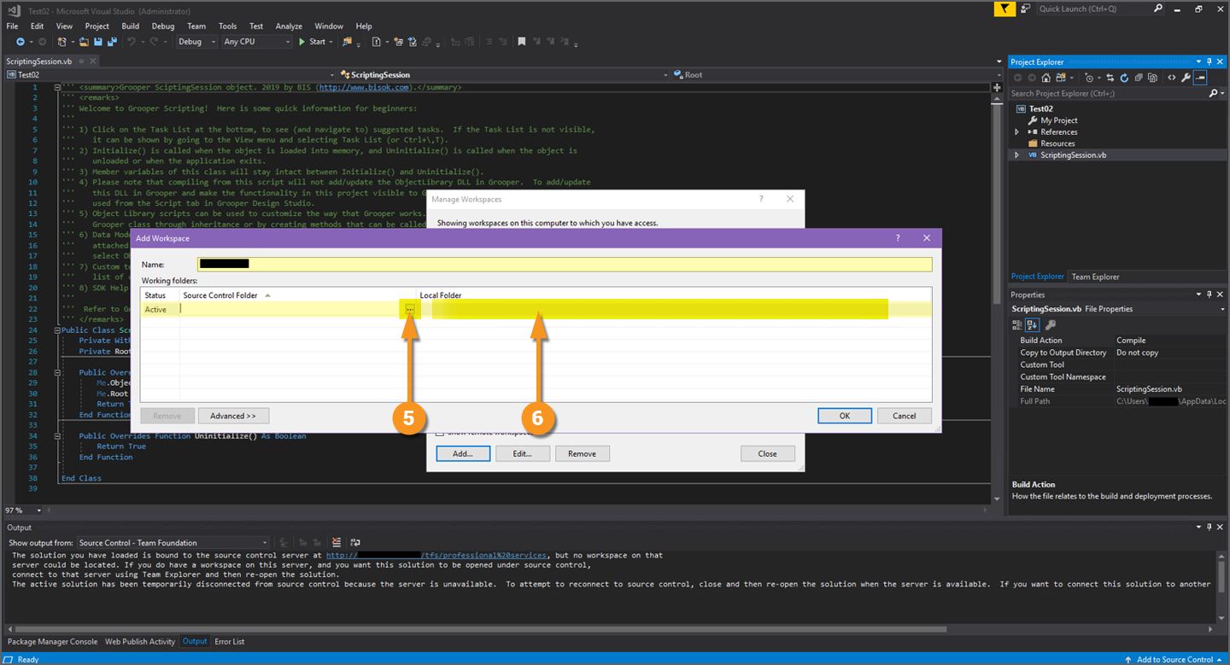The image size is (1230, 665).
Task: Click the Save All toolbar icon
Action: click(111, 42)
